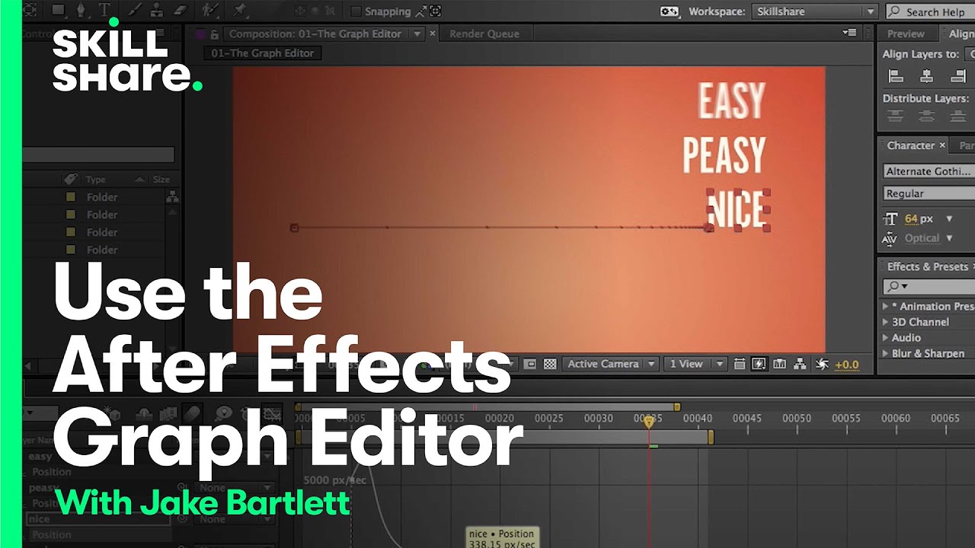The width and height of the screenshot is (975, 548).
Task: Click the align right edges icon
Action: tap(958, 76)
